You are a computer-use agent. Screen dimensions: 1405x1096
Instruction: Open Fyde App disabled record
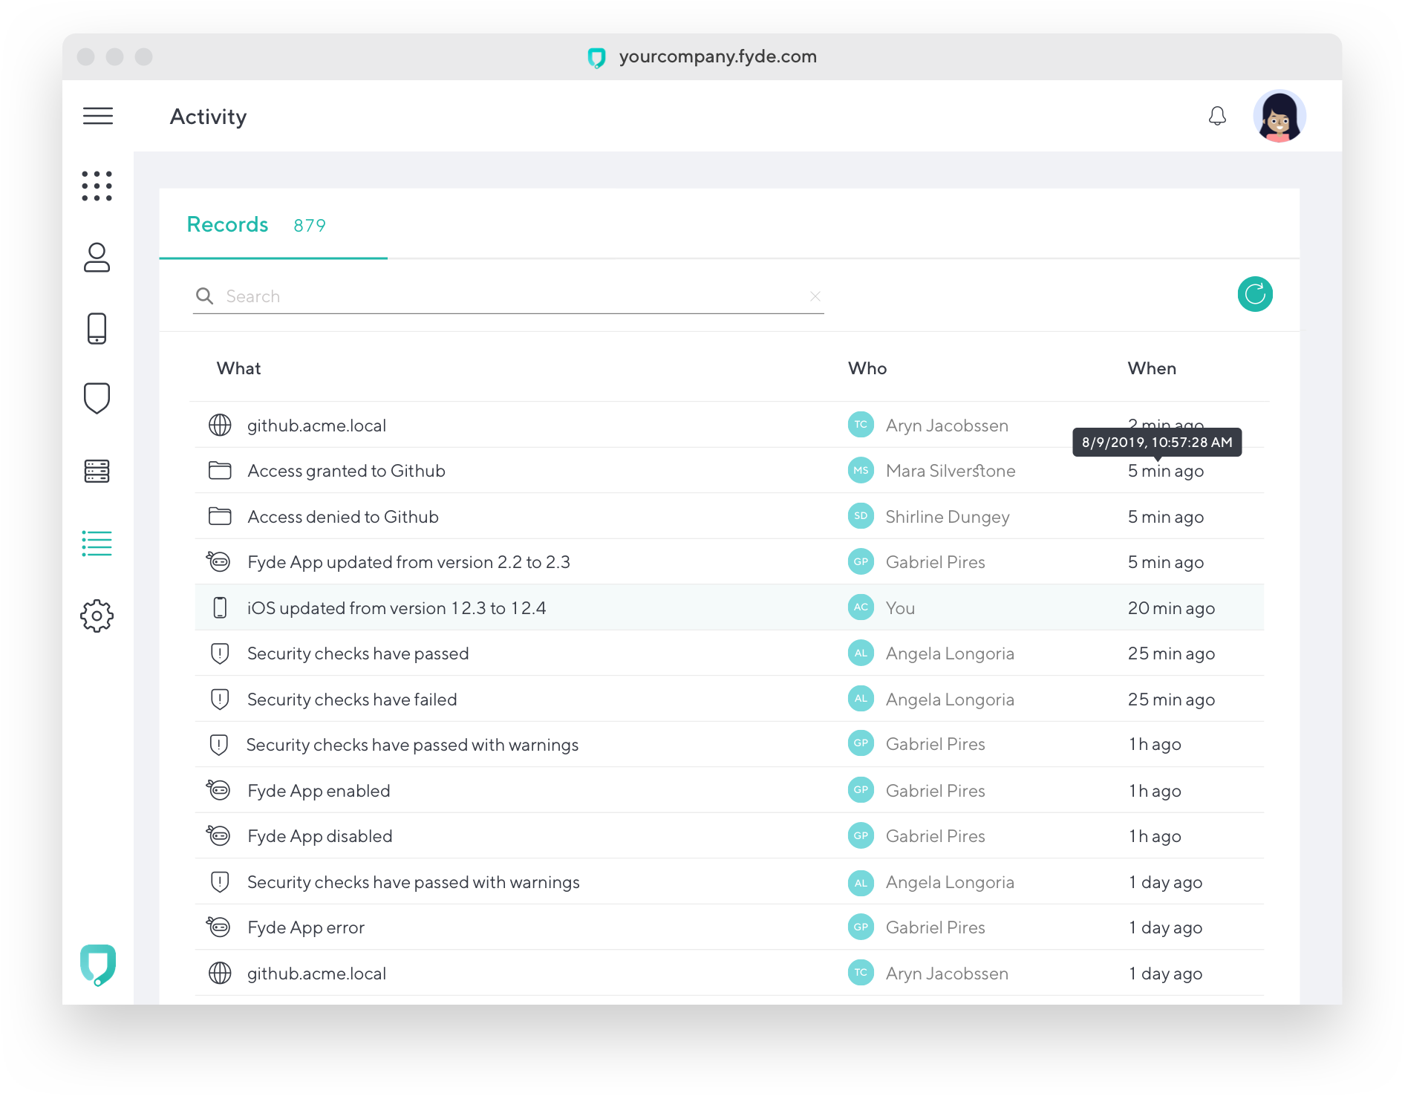[x=320, y=836]
